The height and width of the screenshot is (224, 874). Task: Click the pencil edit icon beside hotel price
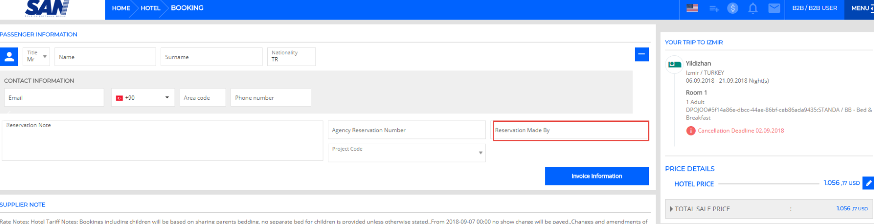click(868, 183)
